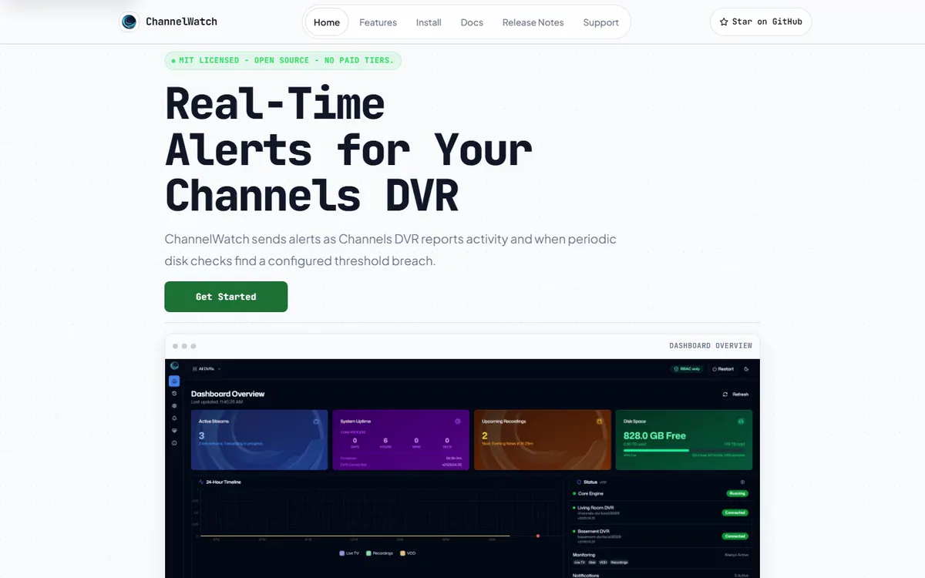This screenshot has height=578, width=925.
Task: Click the MIT Licensed open source badge
Action: (x=283, y=60)
